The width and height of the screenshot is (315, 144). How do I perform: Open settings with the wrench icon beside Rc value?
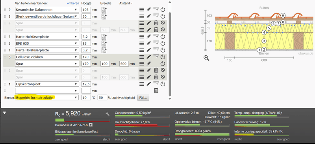(107, 114)
